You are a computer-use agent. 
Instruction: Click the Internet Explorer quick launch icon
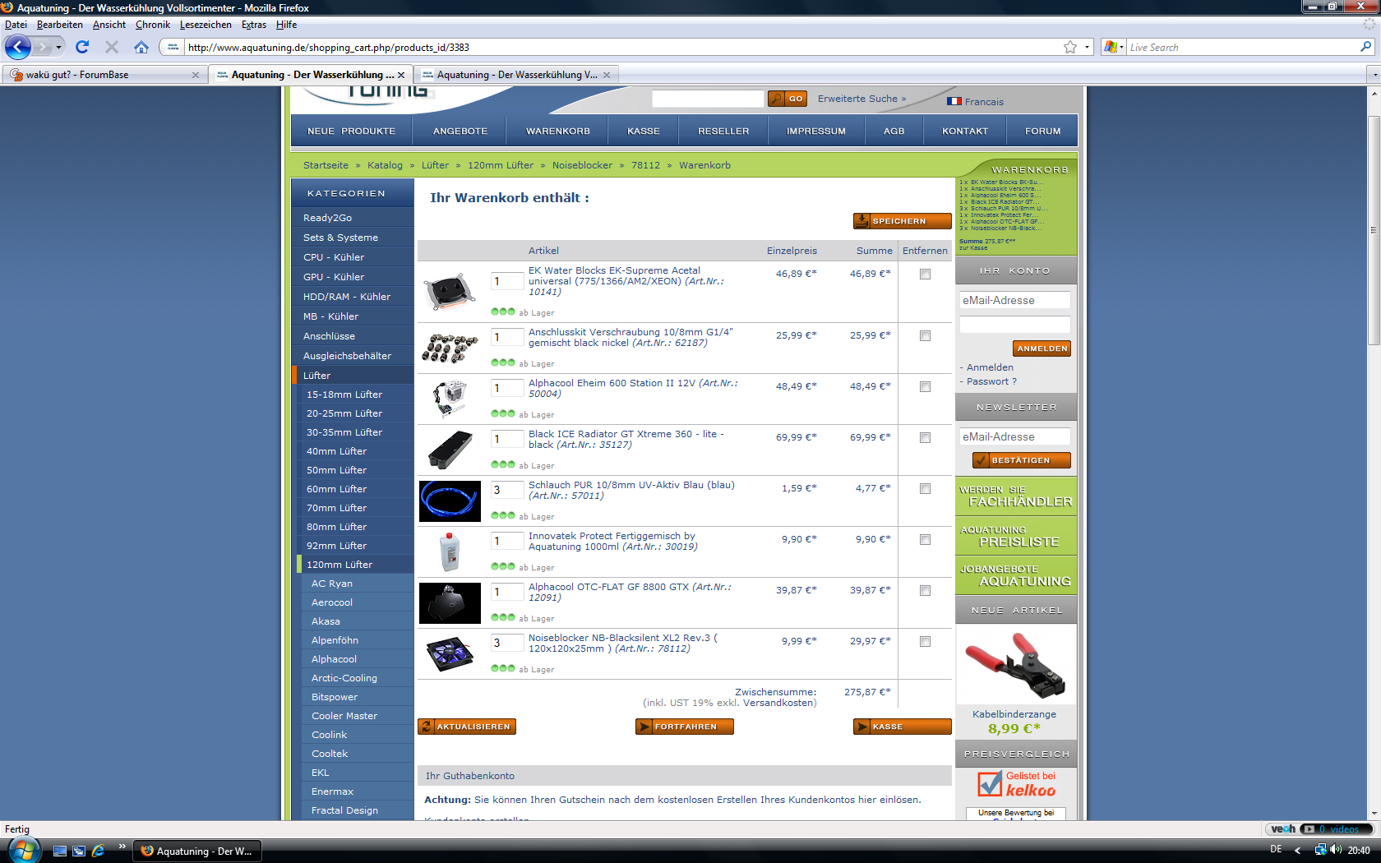pyautogui.click(x=99, y=851)
